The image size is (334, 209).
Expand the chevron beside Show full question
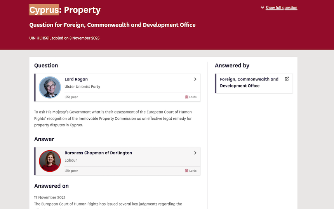(x=263, y=7)
